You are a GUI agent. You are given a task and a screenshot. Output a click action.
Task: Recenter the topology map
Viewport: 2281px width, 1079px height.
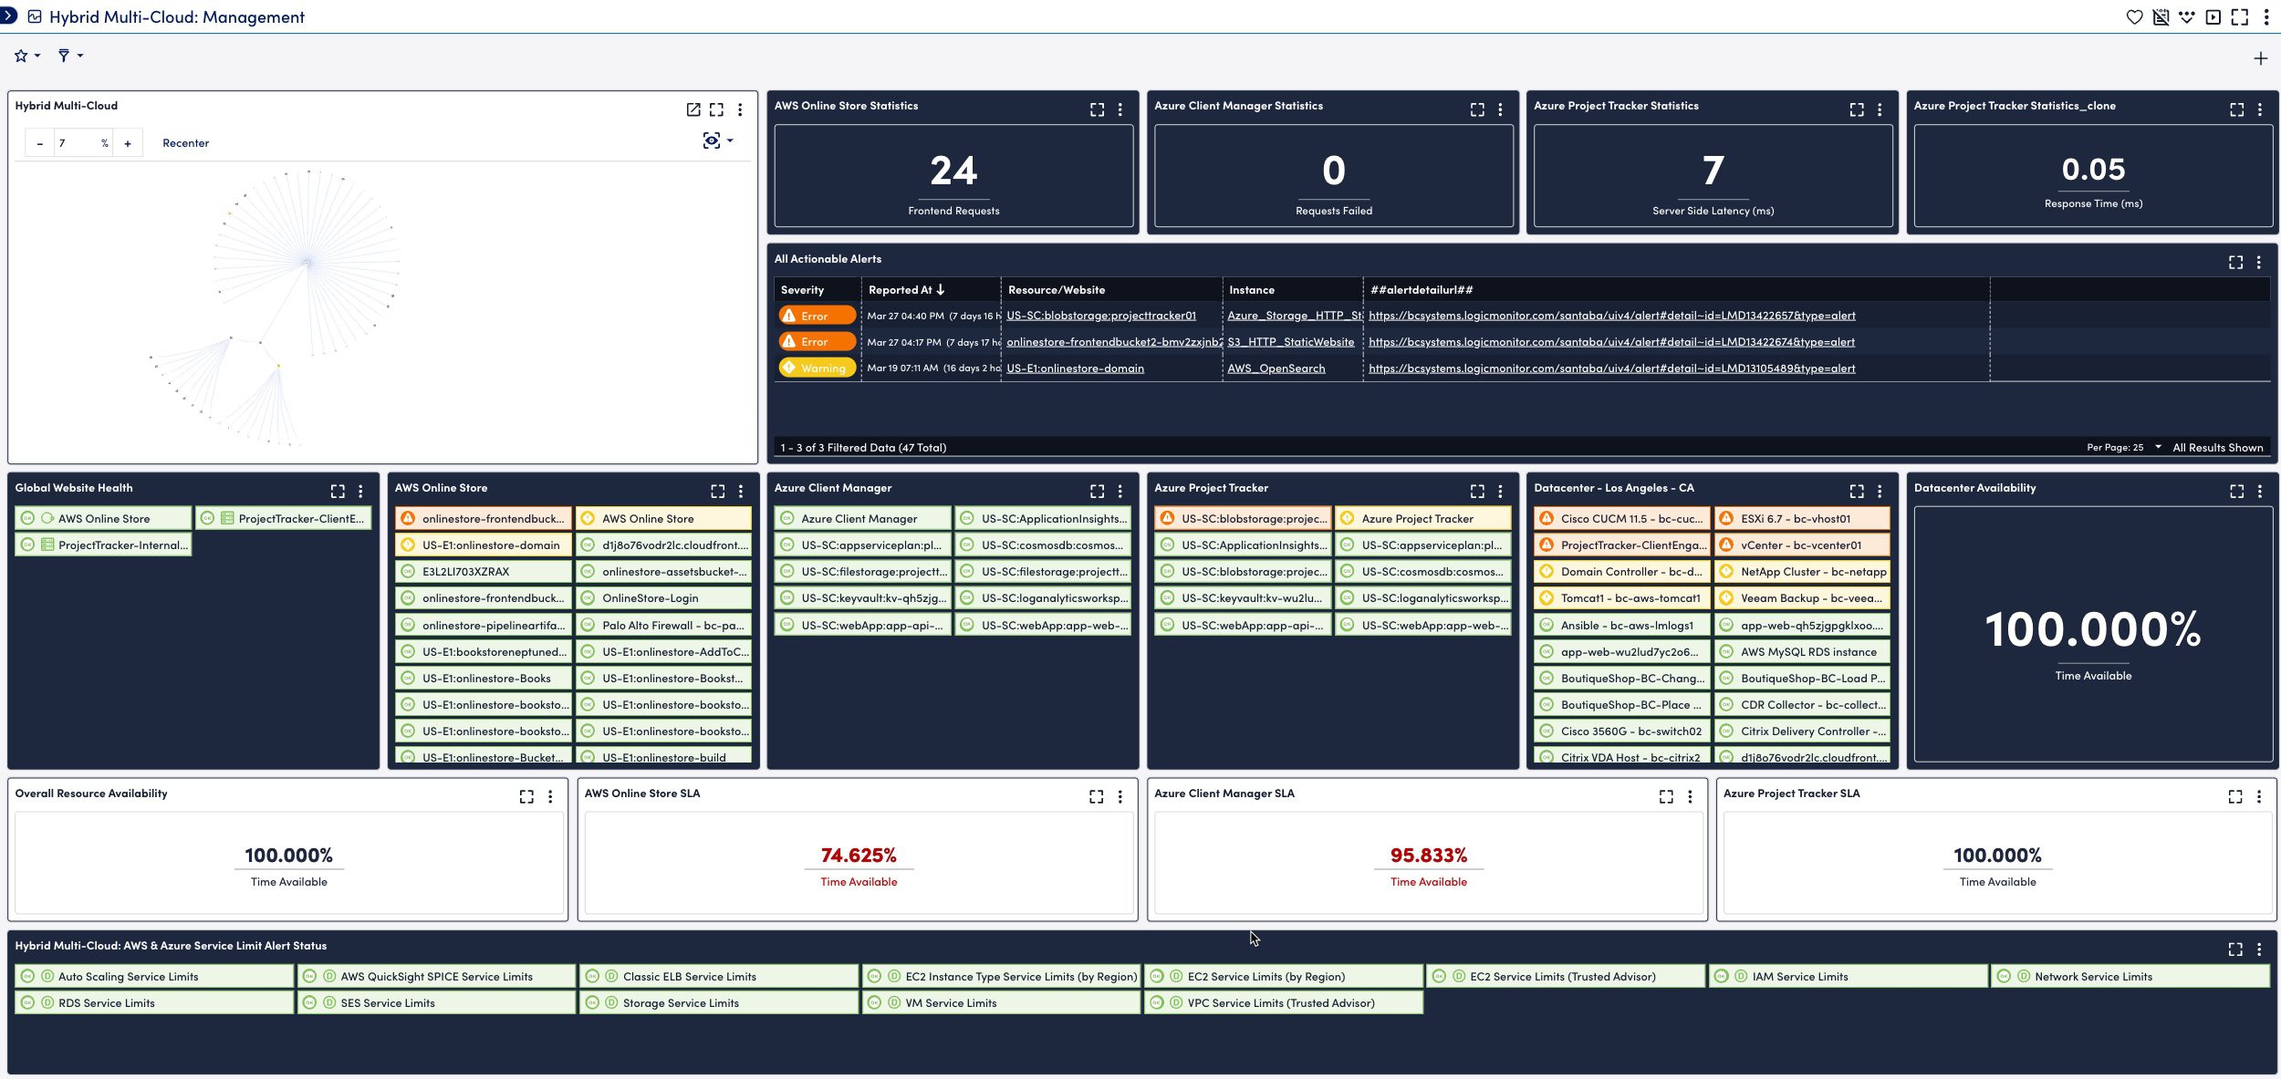tap(186, 142)
